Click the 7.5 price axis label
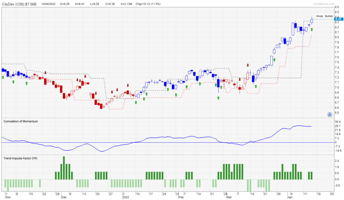344x200 pixels. click(337, 62)
